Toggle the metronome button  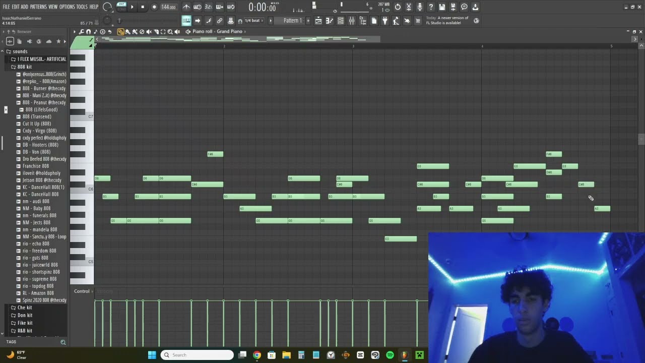187,7
